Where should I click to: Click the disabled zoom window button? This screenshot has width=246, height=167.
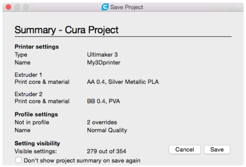pyautogui.click(x=26, y=7)
